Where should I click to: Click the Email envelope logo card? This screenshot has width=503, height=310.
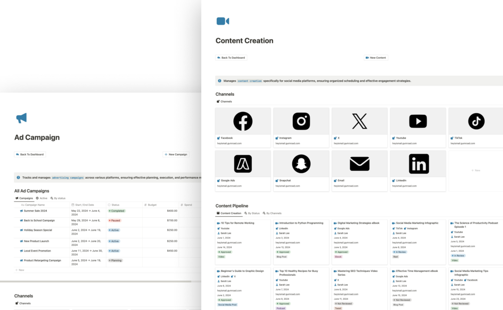coord(359,164)
